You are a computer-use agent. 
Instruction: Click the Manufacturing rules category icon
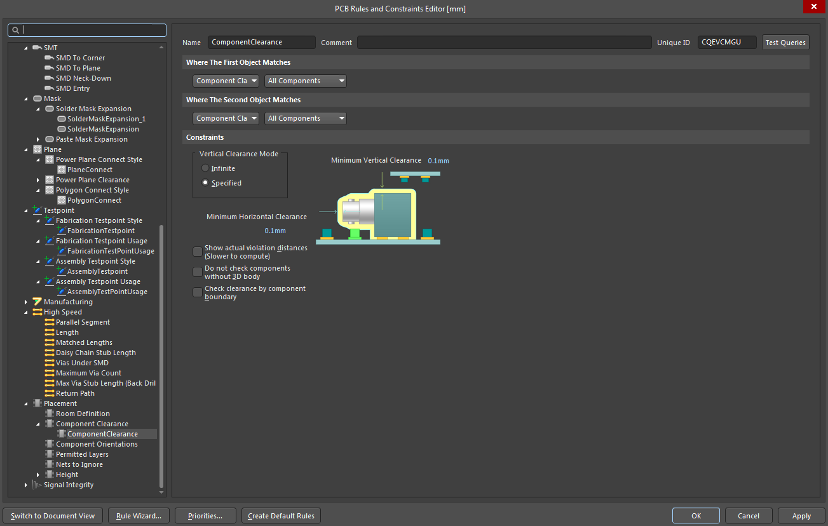[x=37, y=301]
